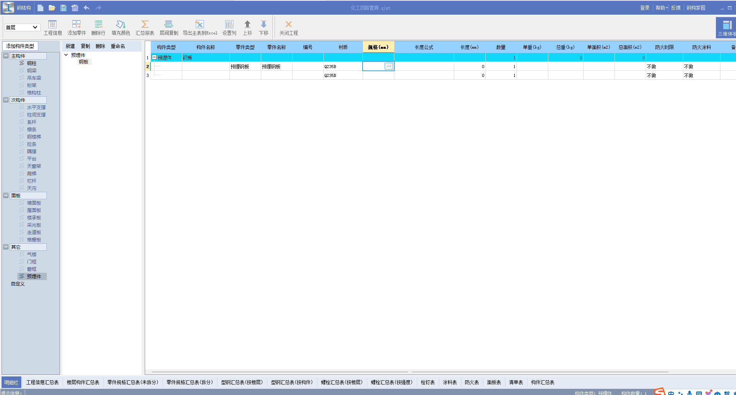The image size is (736, 395).
Task: Export main table via 导出主表到Excel
Action: click(x=200, y=28)
